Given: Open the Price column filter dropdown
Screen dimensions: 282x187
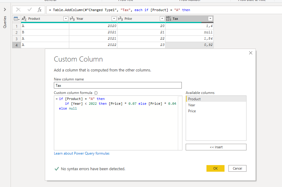Looking at the screenshot, I should click(x=162, y=19).
